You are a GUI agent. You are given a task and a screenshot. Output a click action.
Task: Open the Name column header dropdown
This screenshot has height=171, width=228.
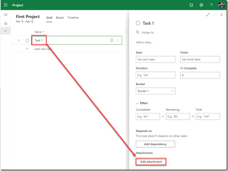point(40,32)
